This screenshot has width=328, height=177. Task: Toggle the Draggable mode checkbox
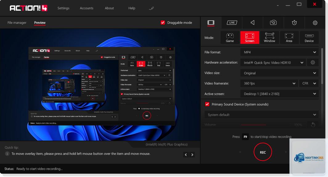pos(163,23)
